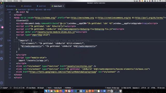The width and height of the screenshot is (166, 93).
Task: Click the import "/assets/js/app.js"; line
Action: tap(33, 60)
